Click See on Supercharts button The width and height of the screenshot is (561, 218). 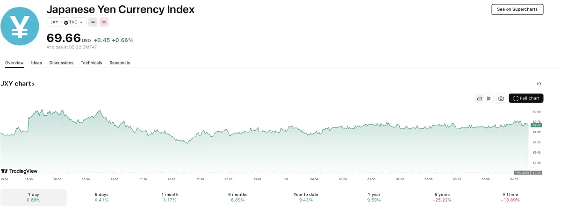[517, 9]
